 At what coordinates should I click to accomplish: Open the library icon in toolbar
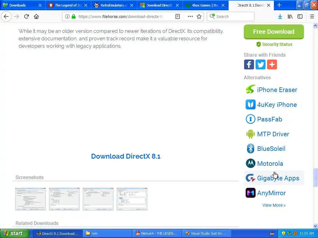point(290,16)
